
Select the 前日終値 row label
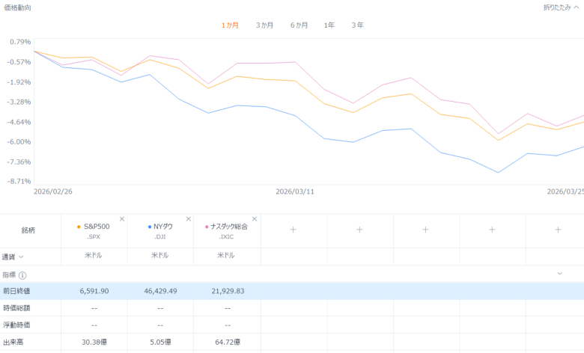(16, 291)
